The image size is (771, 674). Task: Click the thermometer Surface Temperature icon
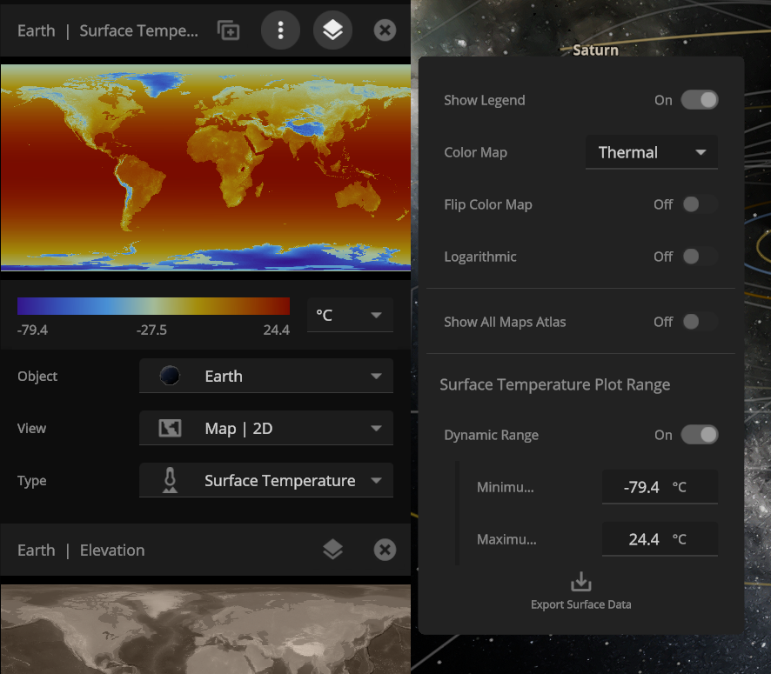pyautogui.click(x=170, y=480)
